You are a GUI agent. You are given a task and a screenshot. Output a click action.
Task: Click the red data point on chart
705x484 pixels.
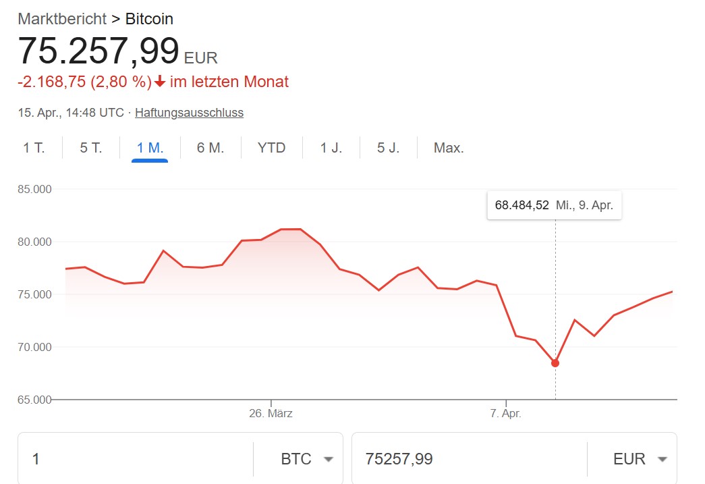(555, 363)
